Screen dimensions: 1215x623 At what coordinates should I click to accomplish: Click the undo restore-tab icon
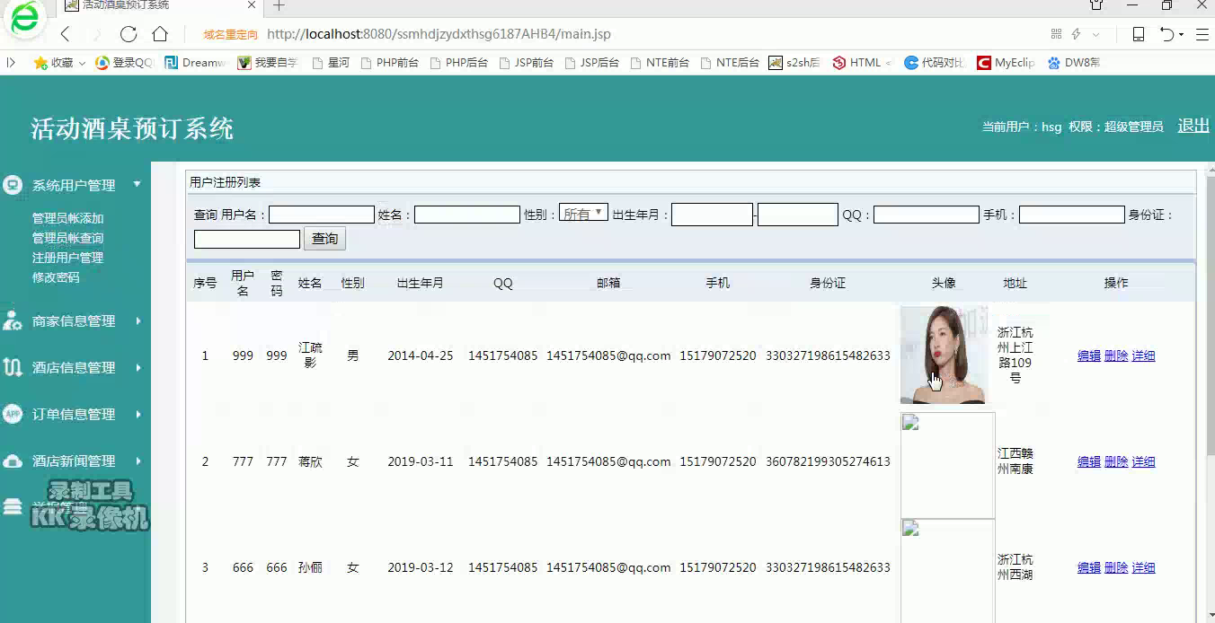point(1167,34)
